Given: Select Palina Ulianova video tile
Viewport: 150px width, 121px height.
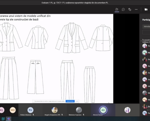Looking at the screenshot, I should [30, 110].
